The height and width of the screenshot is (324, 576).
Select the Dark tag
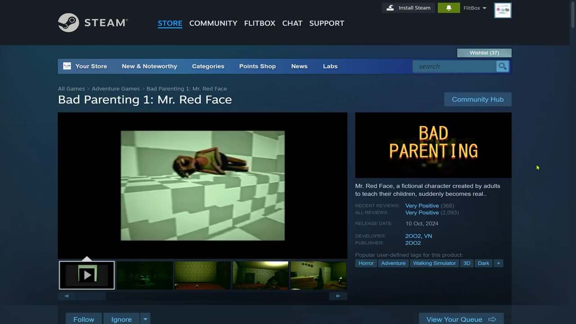pos(483,263)
